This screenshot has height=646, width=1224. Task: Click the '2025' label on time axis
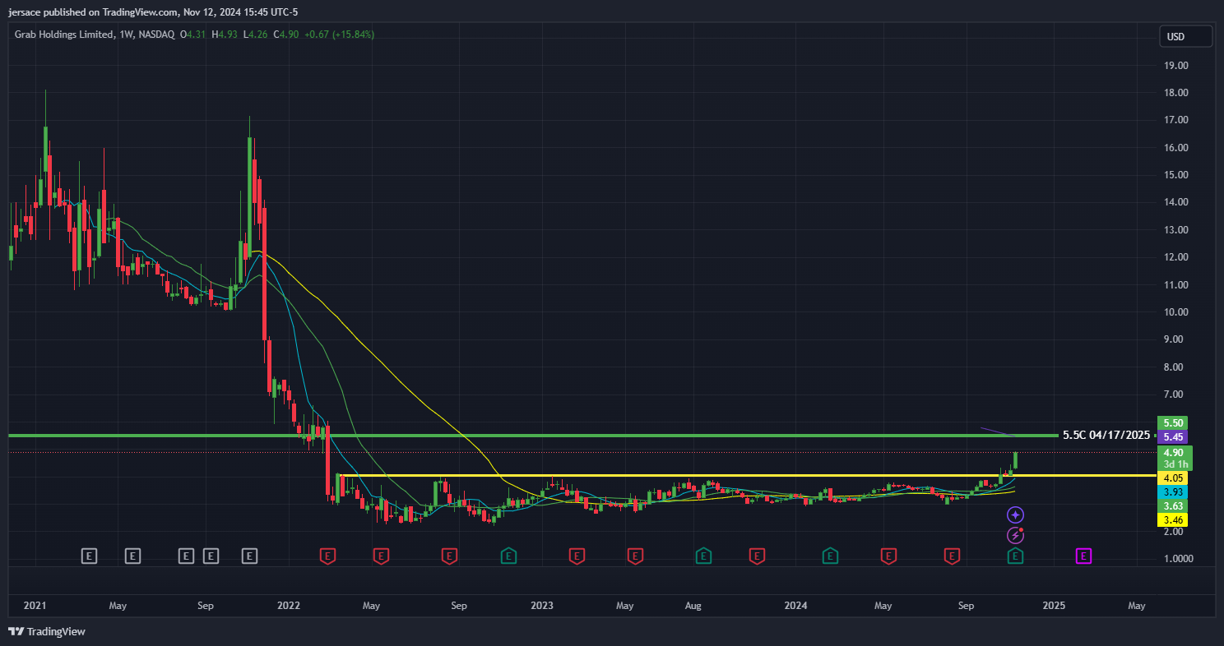1054,606
